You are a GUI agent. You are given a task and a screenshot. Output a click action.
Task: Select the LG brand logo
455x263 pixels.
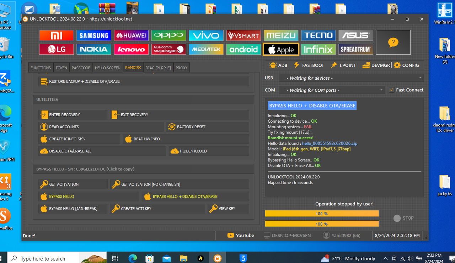(57, 49)
